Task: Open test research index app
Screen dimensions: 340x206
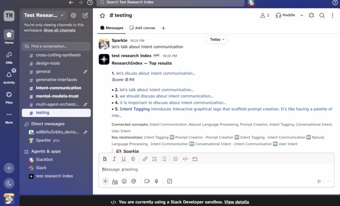Action: 56,176
